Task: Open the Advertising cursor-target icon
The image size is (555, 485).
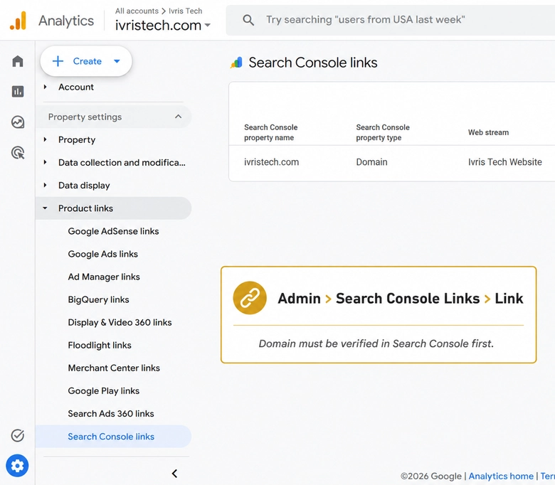Action: click(x=18, y=153)
